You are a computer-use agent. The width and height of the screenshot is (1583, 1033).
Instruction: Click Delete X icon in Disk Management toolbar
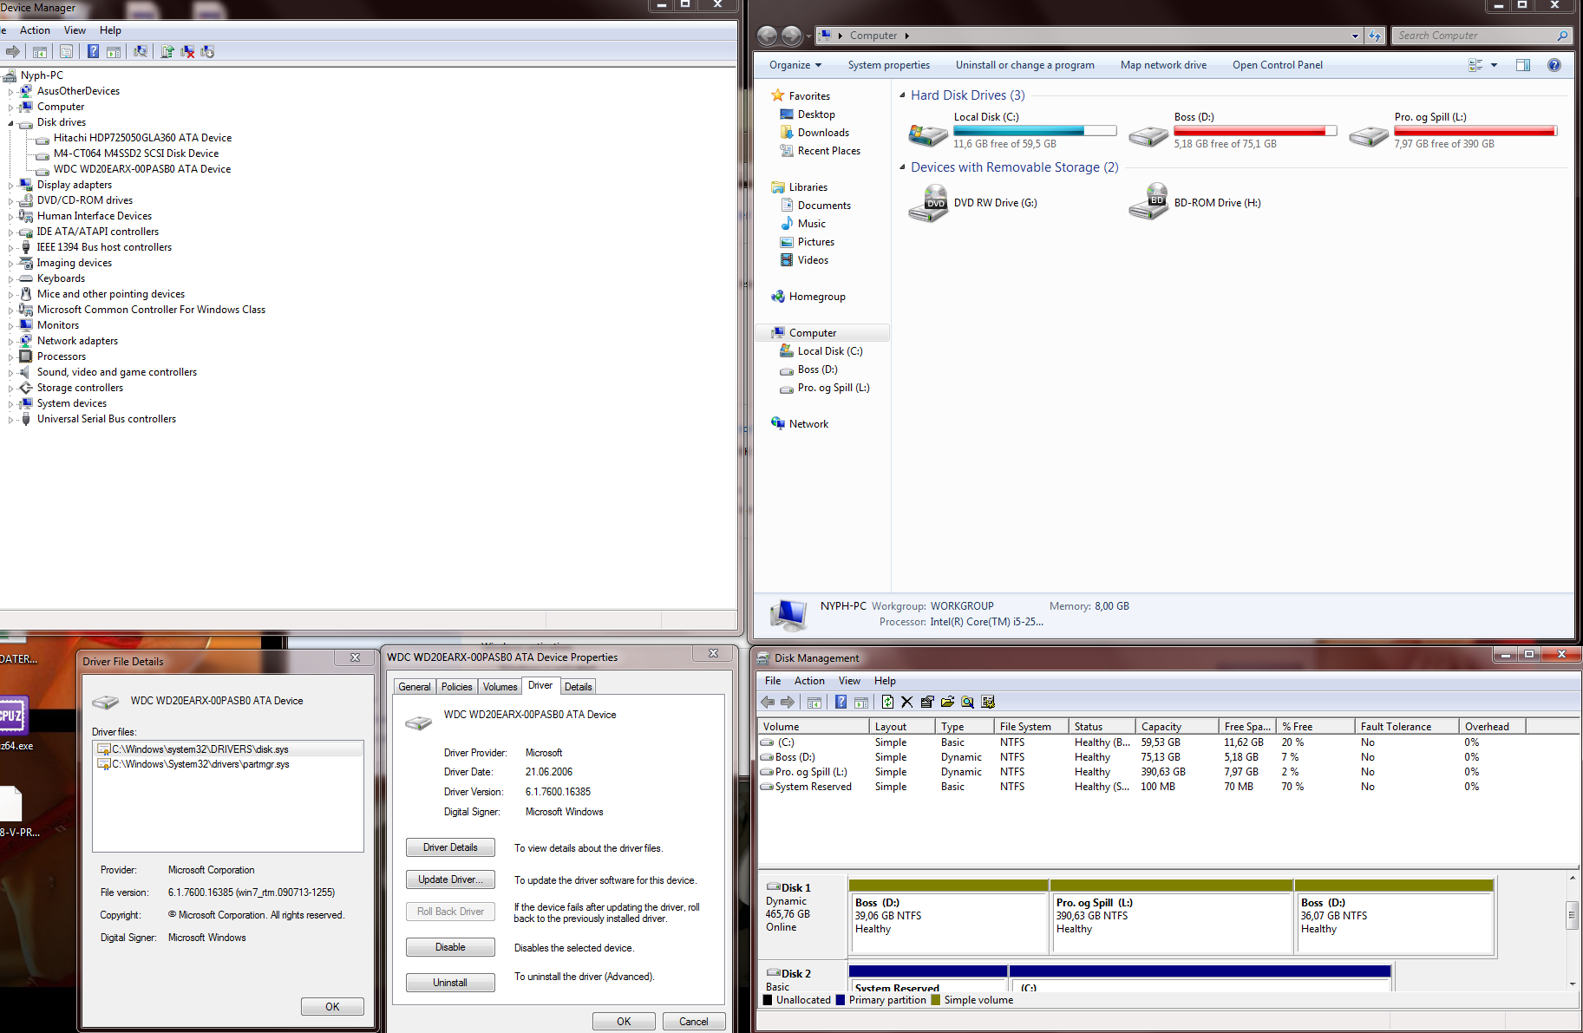907,703
